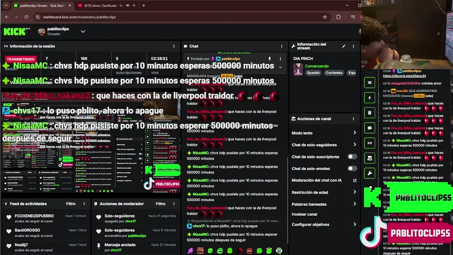The width and height of the screenshot is (453, 255).
Task: Open a new browser tab
Action: [x=144, y=6]
